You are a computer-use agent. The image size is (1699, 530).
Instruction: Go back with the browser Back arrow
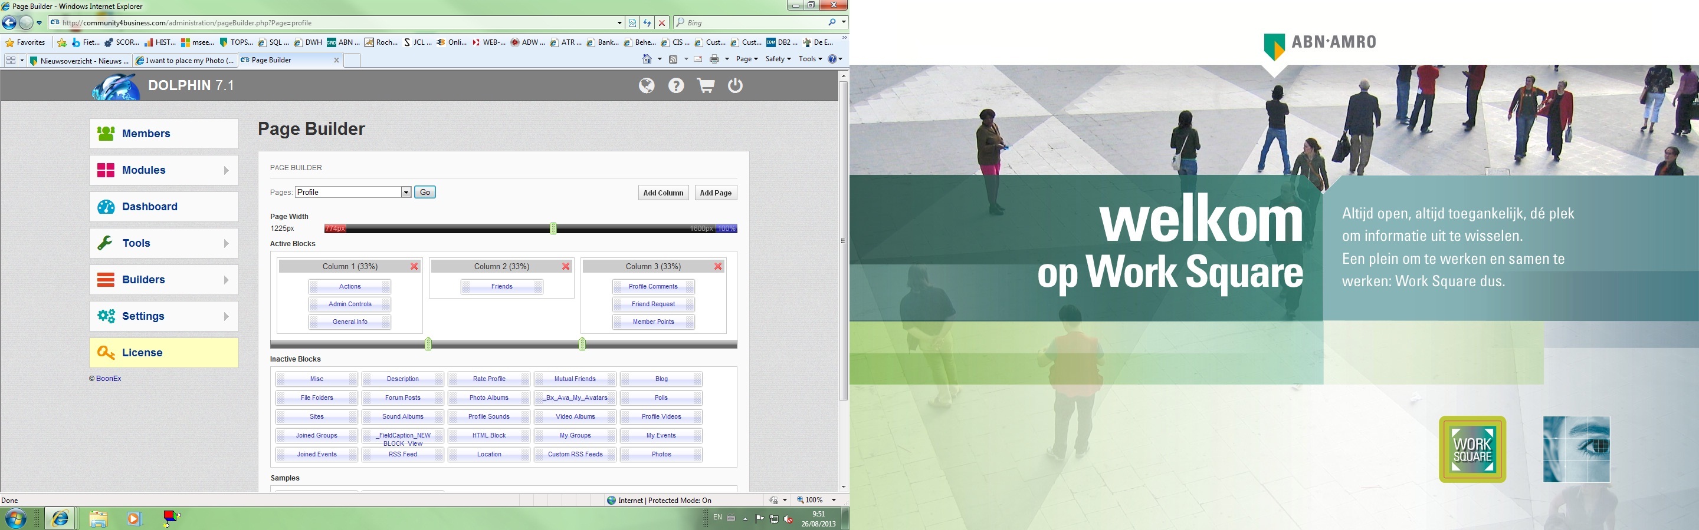9,23
